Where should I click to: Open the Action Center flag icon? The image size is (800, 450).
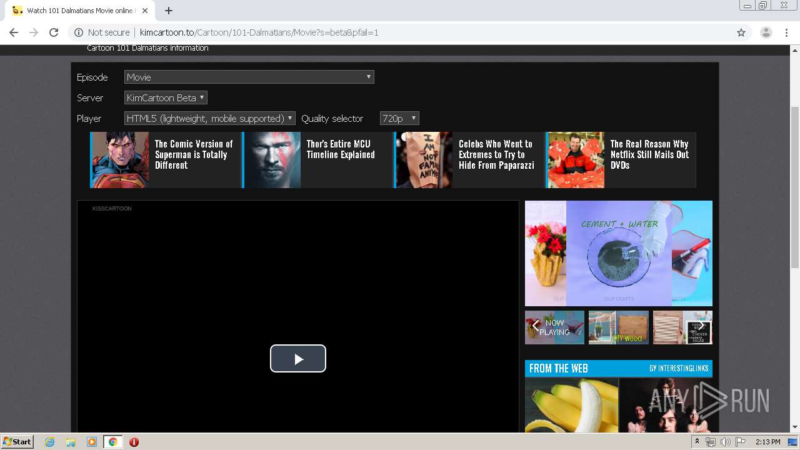740,442
